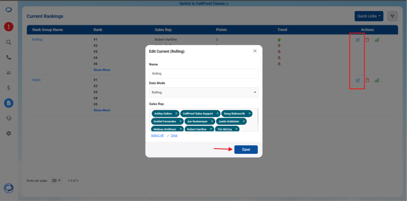The height and width of the screenshot is (201, 407).
Task: Open the settings gear sidebar icon
Action: point(9,133)
